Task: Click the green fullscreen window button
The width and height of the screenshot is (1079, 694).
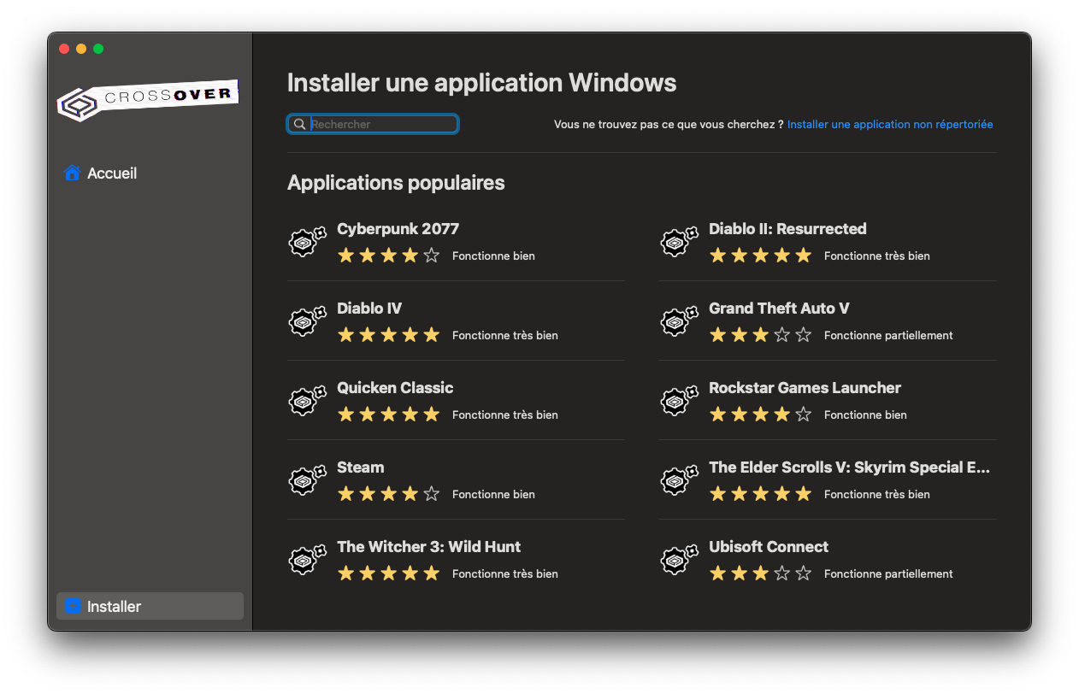Action: tap(98, 49)
